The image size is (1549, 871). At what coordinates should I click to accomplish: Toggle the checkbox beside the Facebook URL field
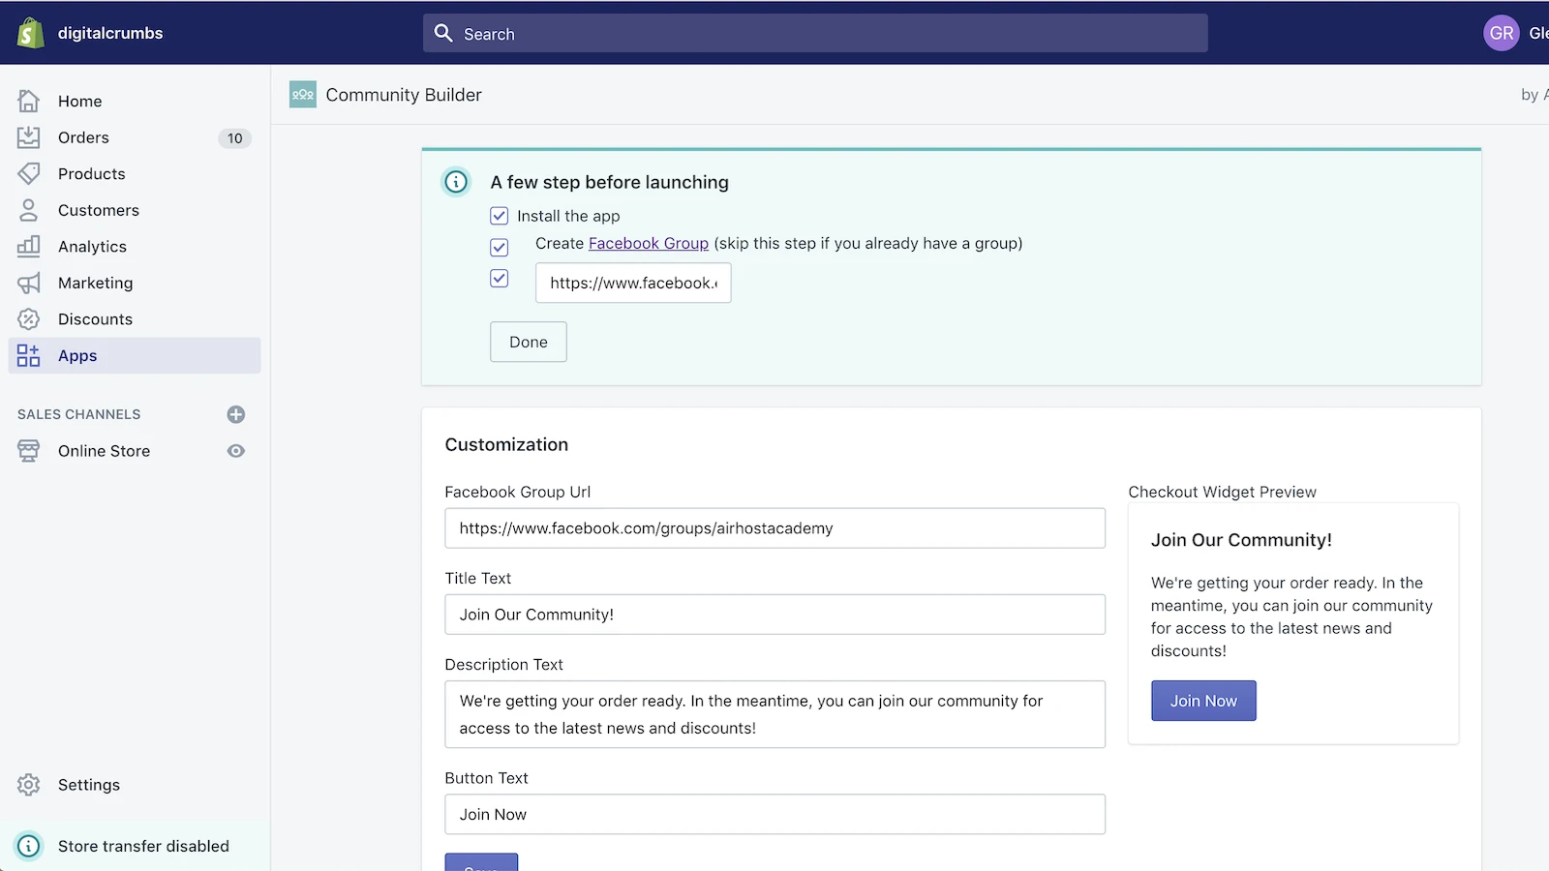[x=500, y=279]
